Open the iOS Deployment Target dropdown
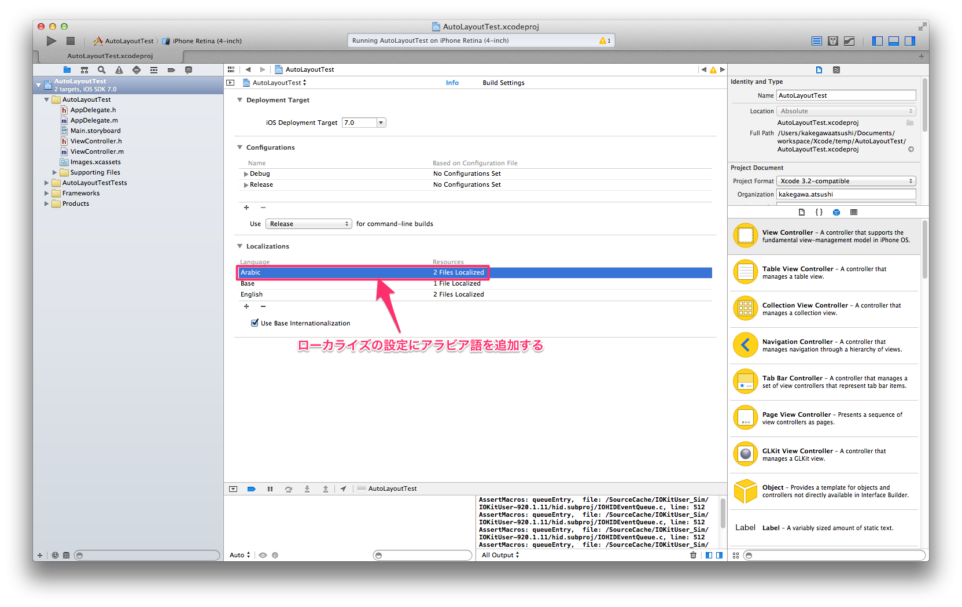Viewport: 962px width, 607px height. tap(380, 122)
